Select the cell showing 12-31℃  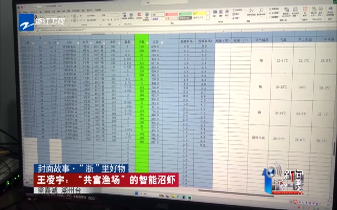pos(282,61)
